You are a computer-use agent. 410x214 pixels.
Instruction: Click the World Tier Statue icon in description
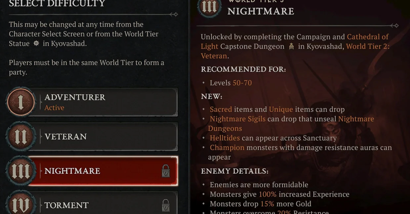point(36,44)
